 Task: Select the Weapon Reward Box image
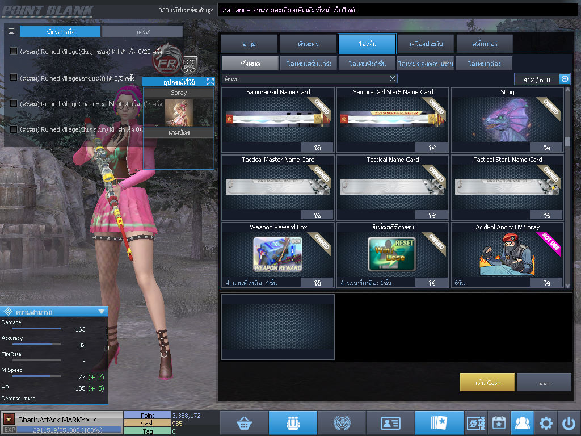coord(278,254)
